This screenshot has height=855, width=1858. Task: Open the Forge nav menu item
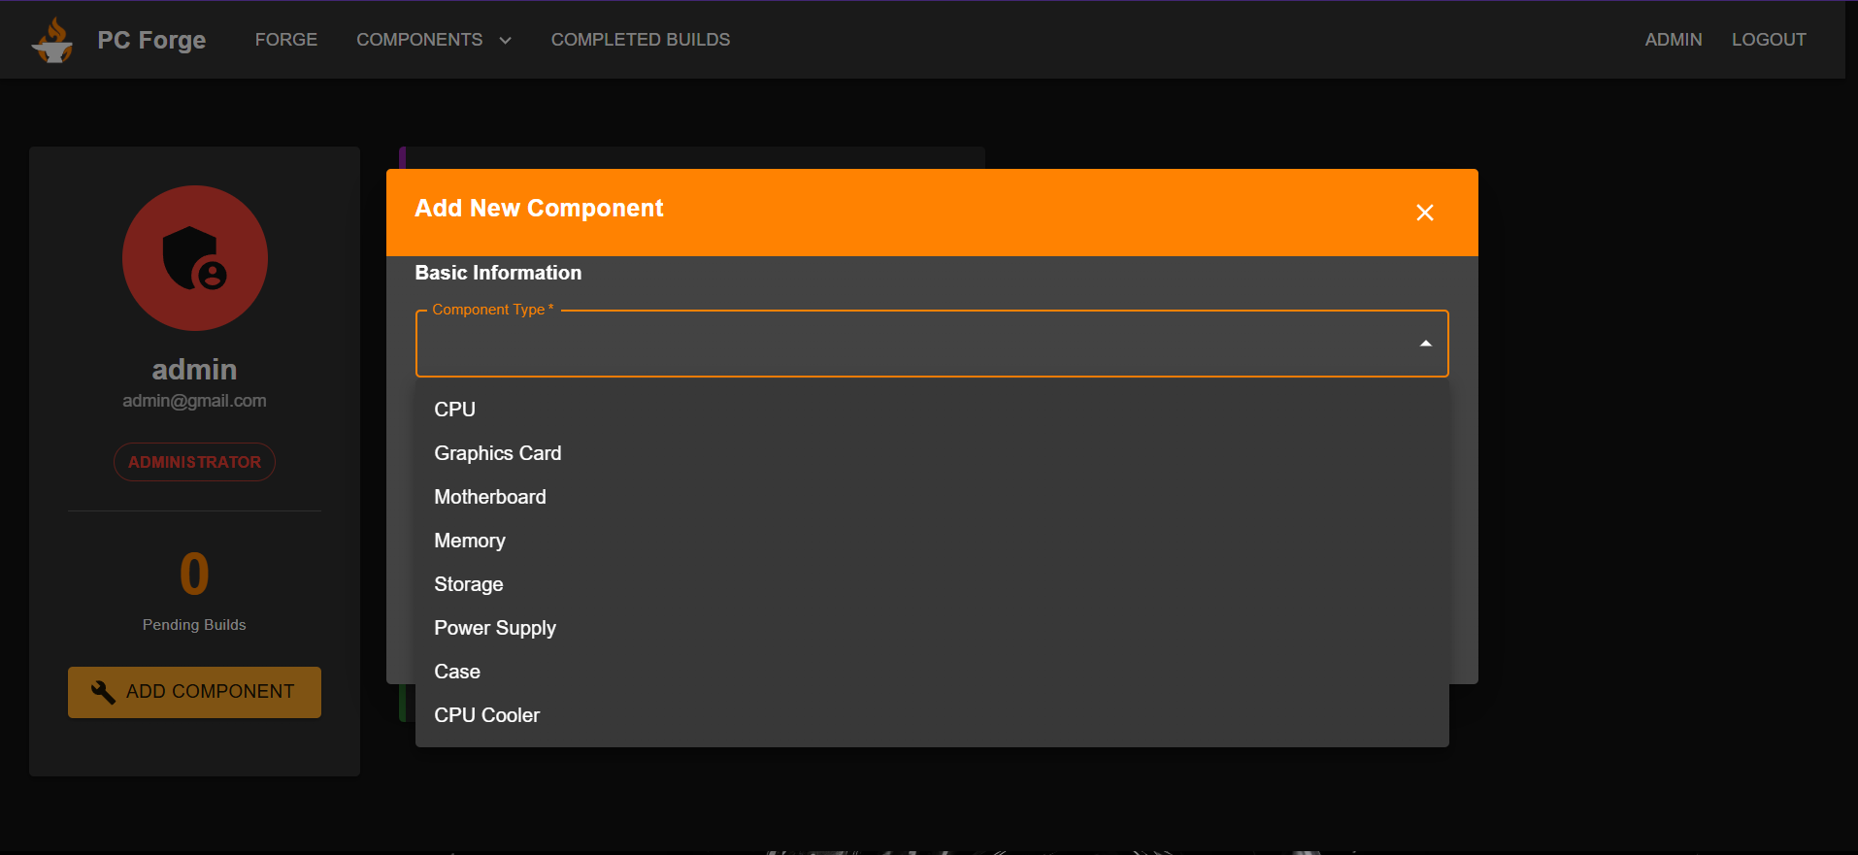tap(285, 40)
